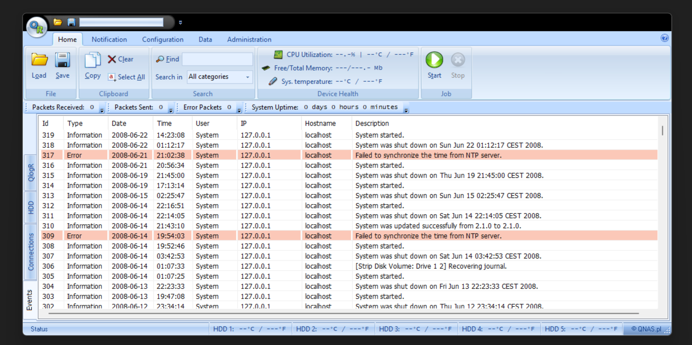This screenshot has width=692, height=345.
Task: Open the All categories dropdown
Action: tap(220, 77)
